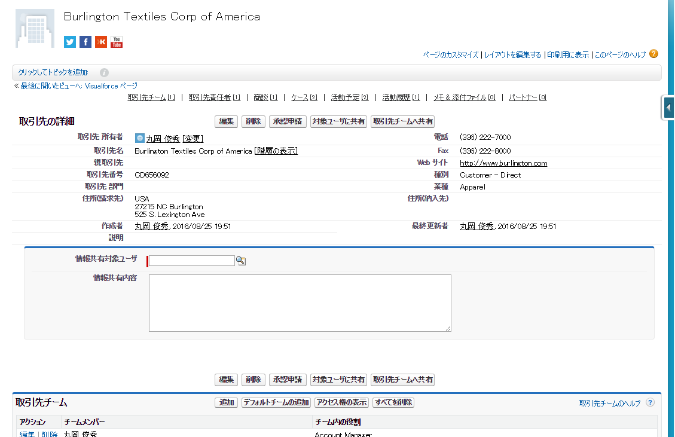
Task: Click the top 削除 button
Action: click(x=253, y=121)
